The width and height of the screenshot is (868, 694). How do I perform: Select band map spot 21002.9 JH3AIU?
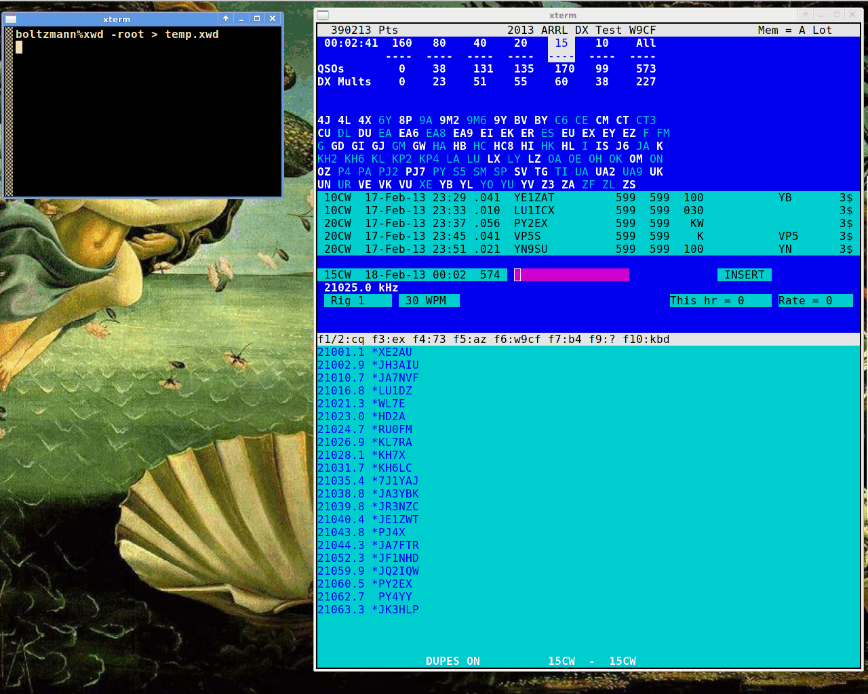[x=368, y=365]
